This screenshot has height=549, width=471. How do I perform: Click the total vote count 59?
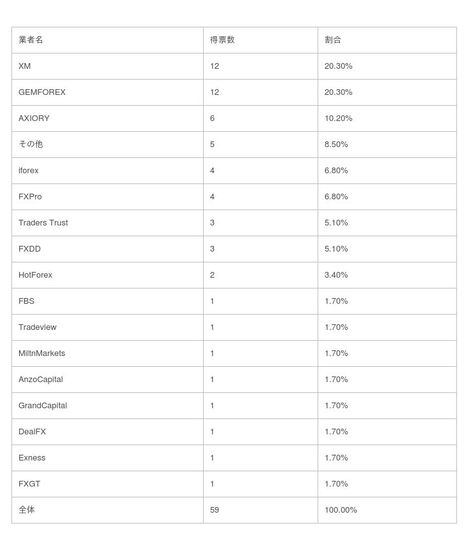214,510
